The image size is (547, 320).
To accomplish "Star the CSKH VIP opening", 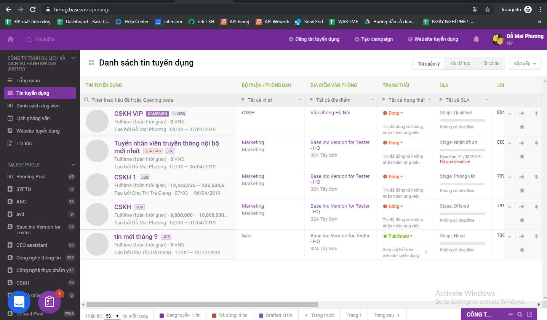I will click(x=522, y=127).
